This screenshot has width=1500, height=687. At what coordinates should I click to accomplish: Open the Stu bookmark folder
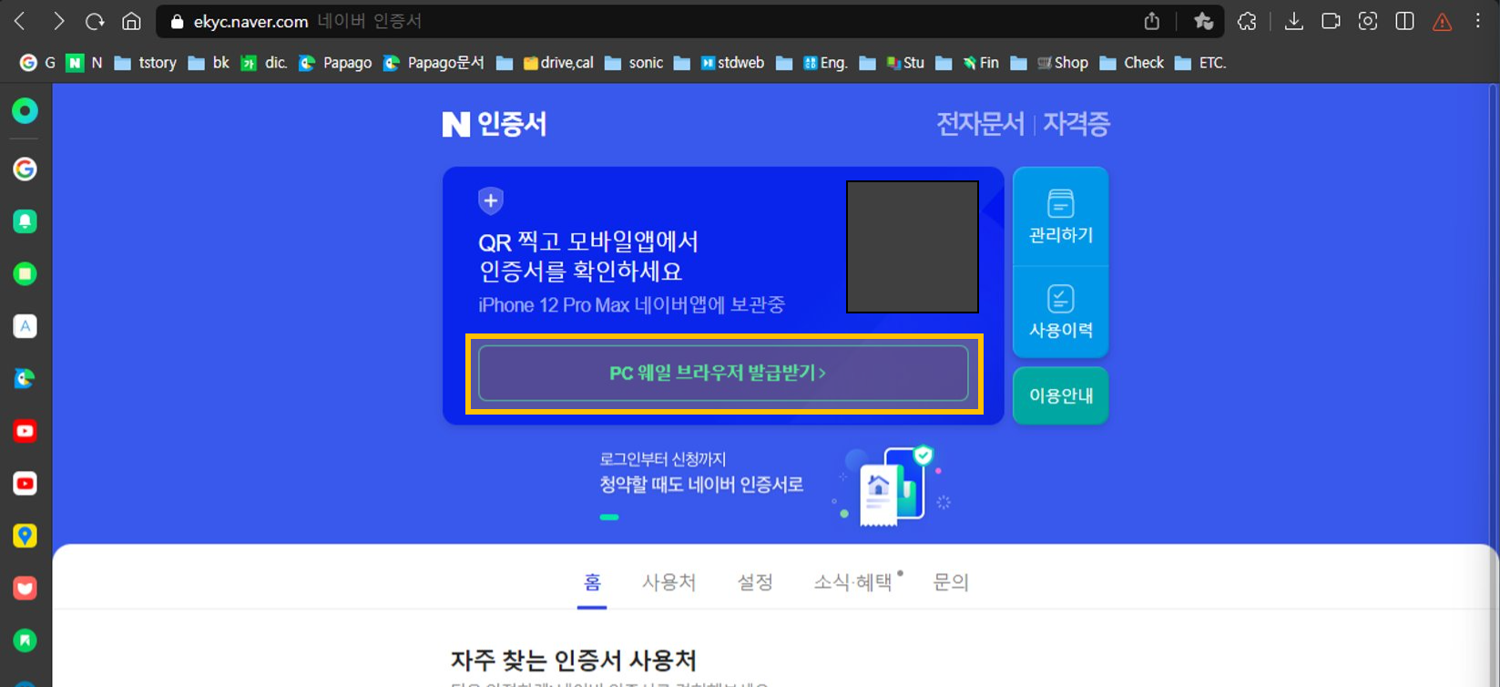[892, 63]
